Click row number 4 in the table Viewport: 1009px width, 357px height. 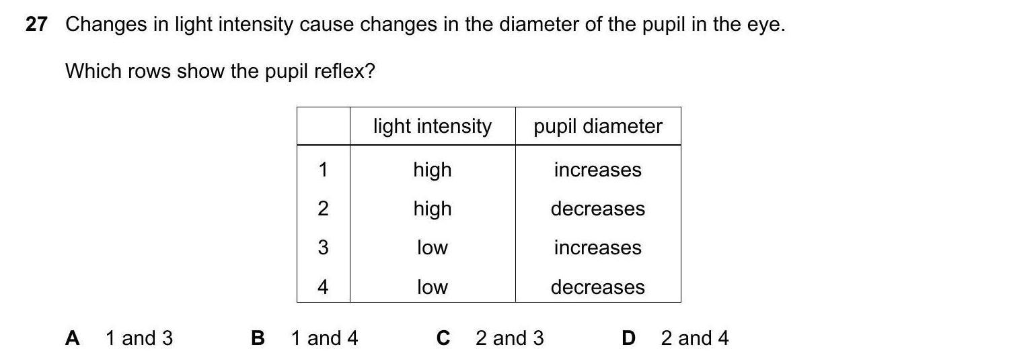coord(323,287)
